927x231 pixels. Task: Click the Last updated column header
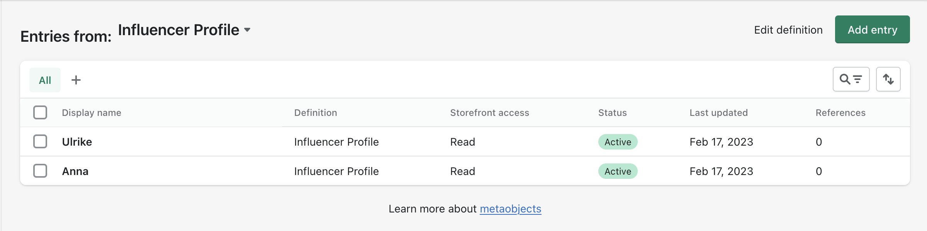click(x=718, y=113)
